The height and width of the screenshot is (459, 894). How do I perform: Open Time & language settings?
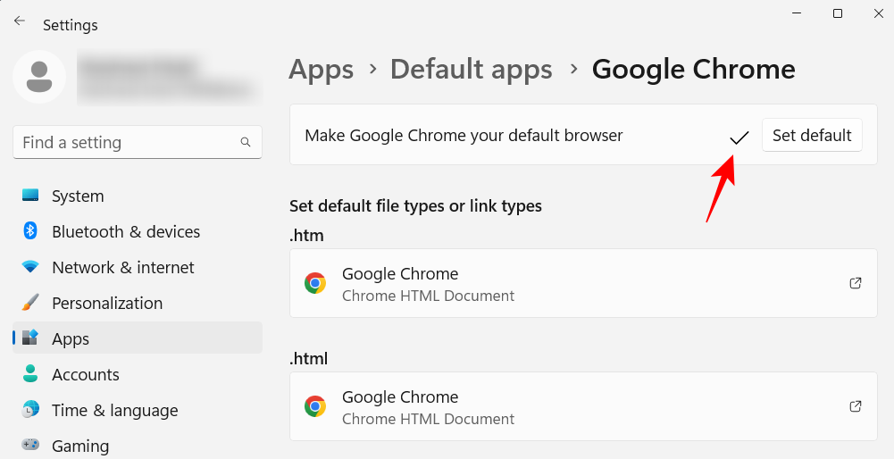click(x=114, y=411)
